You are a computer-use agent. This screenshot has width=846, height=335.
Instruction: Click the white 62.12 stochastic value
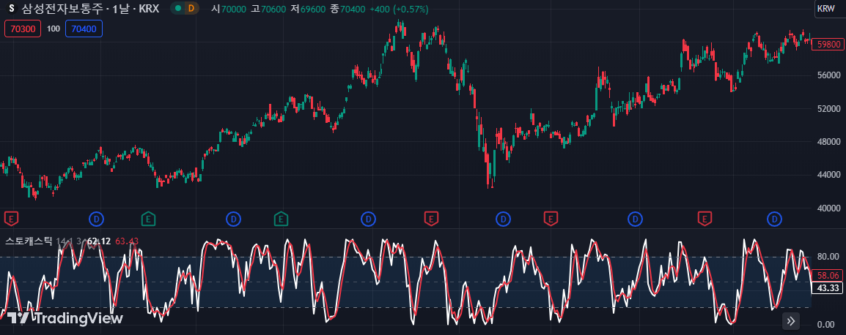pos(99,241)
